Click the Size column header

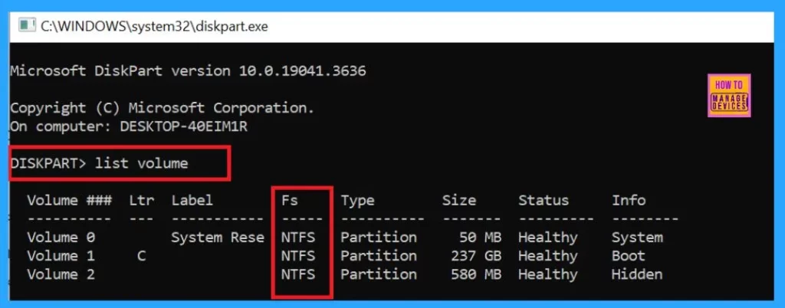coord(459,201)
